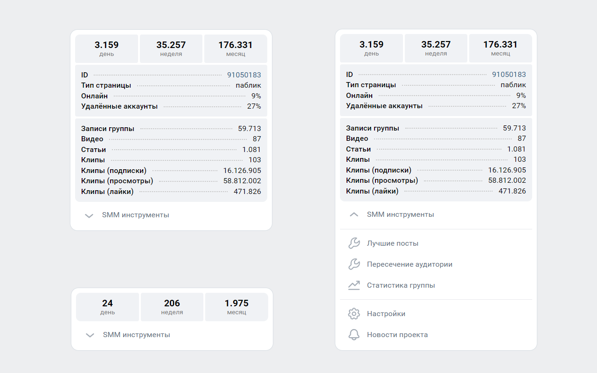Viewport: 597px width, 373px height.
Task: Click the chevron in the top-left stats card
Action: coord(89,216)
